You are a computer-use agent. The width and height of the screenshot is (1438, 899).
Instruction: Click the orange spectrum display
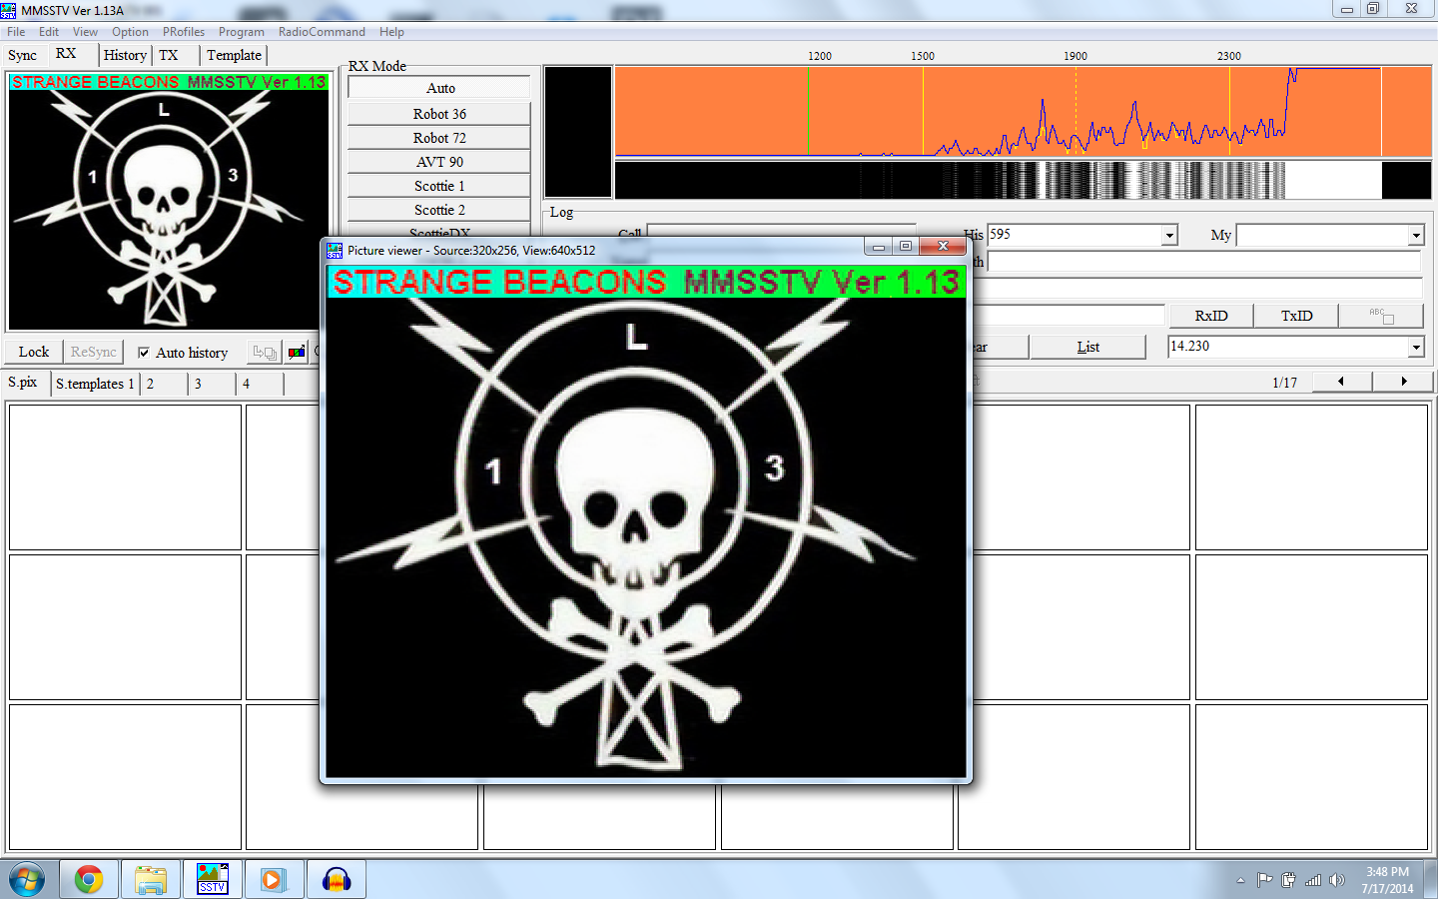(x=1023, y=111)
